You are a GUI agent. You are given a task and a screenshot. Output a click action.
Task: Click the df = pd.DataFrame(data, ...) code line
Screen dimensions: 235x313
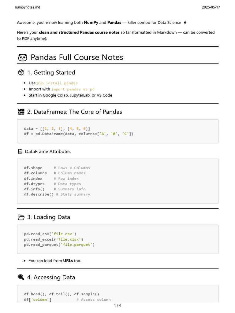(x=79, y=134)
